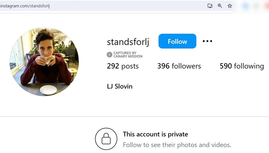Open the 590 following list
The height and width of the screenshot is (153, 269).
pos(242,66)
